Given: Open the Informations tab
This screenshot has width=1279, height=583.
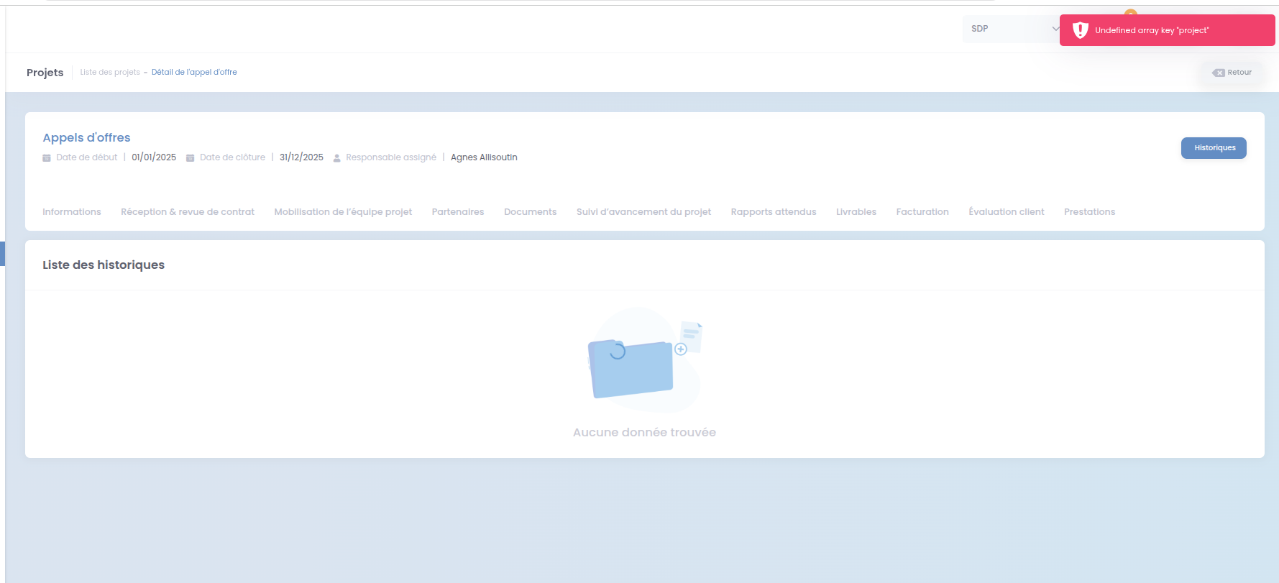Looking at the screenshot, I should pyautogui.click(x=72, y=212).
